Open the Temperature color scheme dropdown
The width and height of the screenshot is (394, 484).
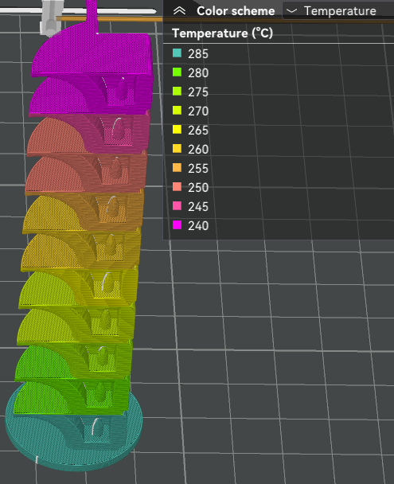click(337, 11)
